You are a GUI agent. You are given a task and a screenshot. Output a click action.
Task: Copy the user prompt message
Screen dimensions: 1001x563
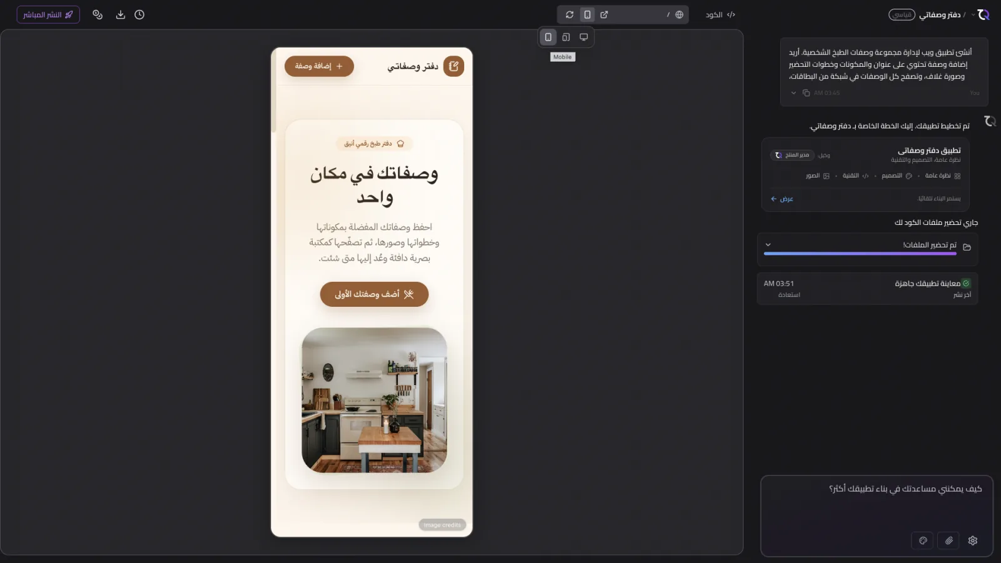tap(806, 92)
